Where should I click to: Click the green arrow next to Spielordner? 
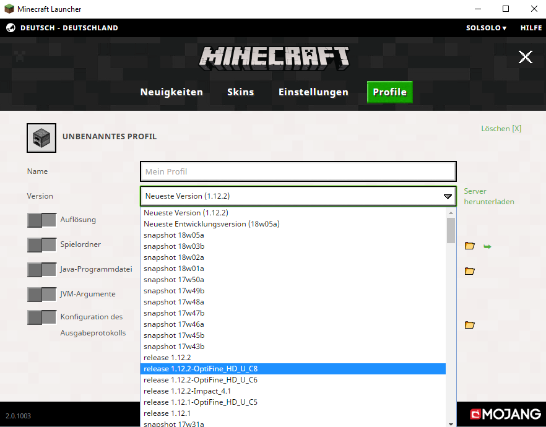487,247
